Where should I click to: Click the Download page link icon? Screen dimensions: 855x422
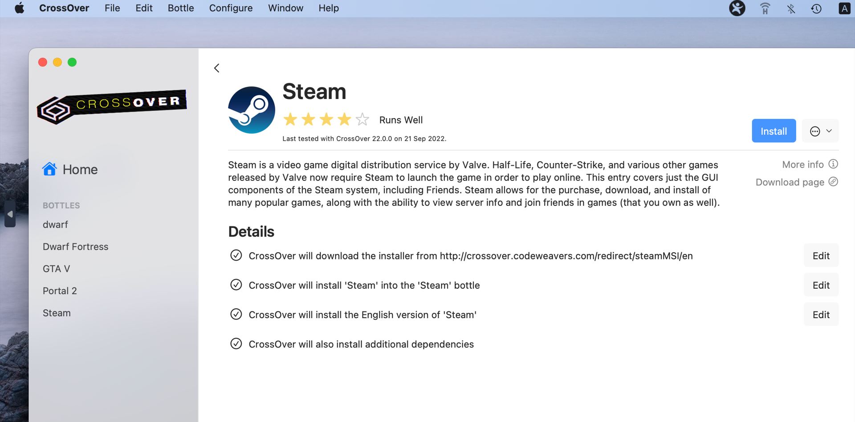click(x=833, y=182)
